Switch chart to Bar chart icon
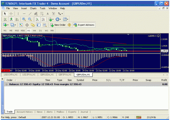This screenshot has width=170, height=120. click(5, 19)
